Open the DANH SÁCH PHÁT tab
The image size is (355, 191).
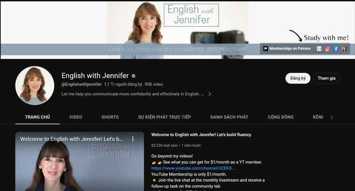point(229,117)
